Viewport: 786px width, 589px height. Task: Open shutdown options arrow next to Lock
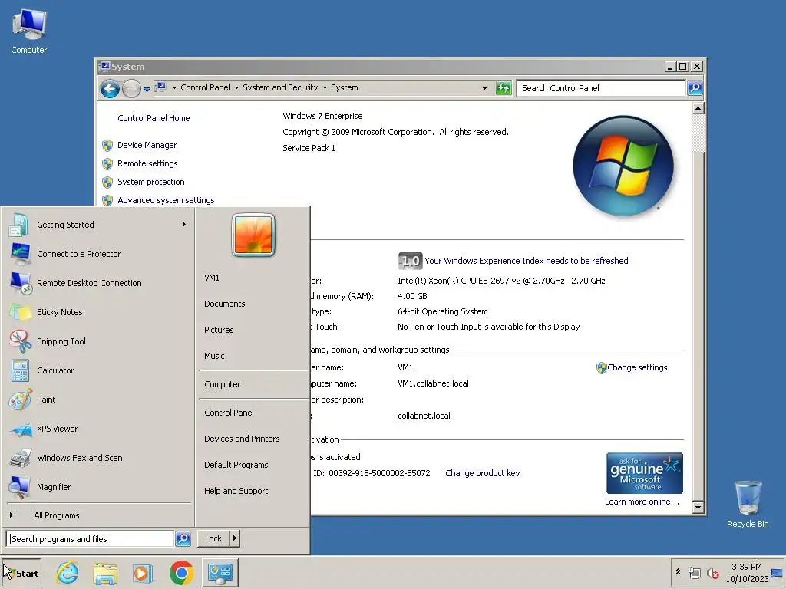(235, 538)
